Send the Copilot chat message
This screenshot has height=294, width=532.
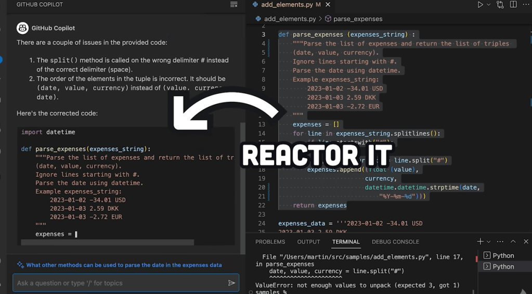[231, 283]
